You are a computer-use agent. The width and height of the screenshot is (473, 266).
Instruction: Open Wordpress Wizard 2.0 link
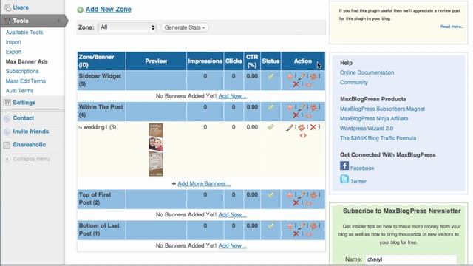coord(367,128)
